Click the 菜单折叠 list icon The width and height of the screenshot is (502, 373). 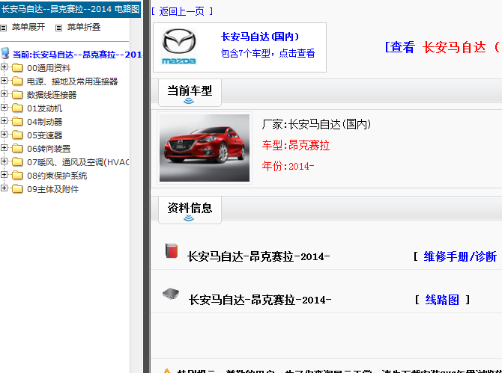coord(58,28)
